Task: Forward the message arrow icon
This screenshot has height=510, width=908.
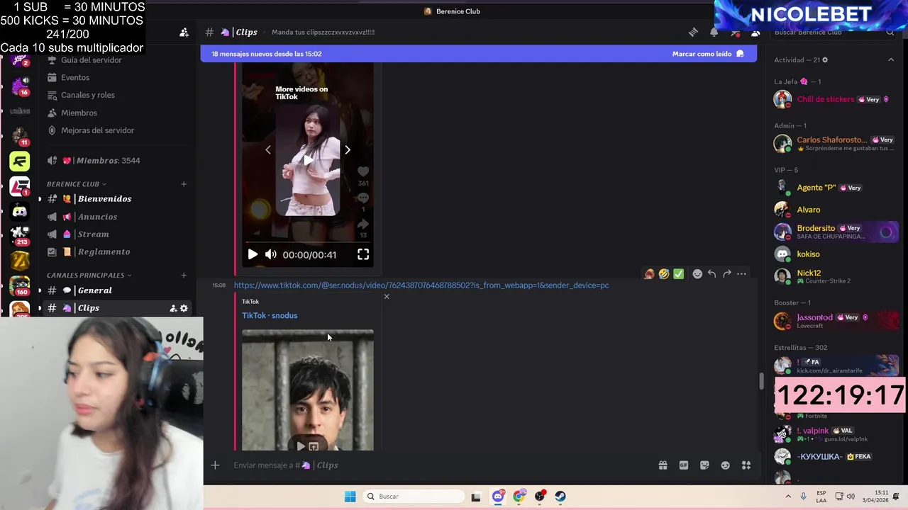Action: [x=726, y=274]
